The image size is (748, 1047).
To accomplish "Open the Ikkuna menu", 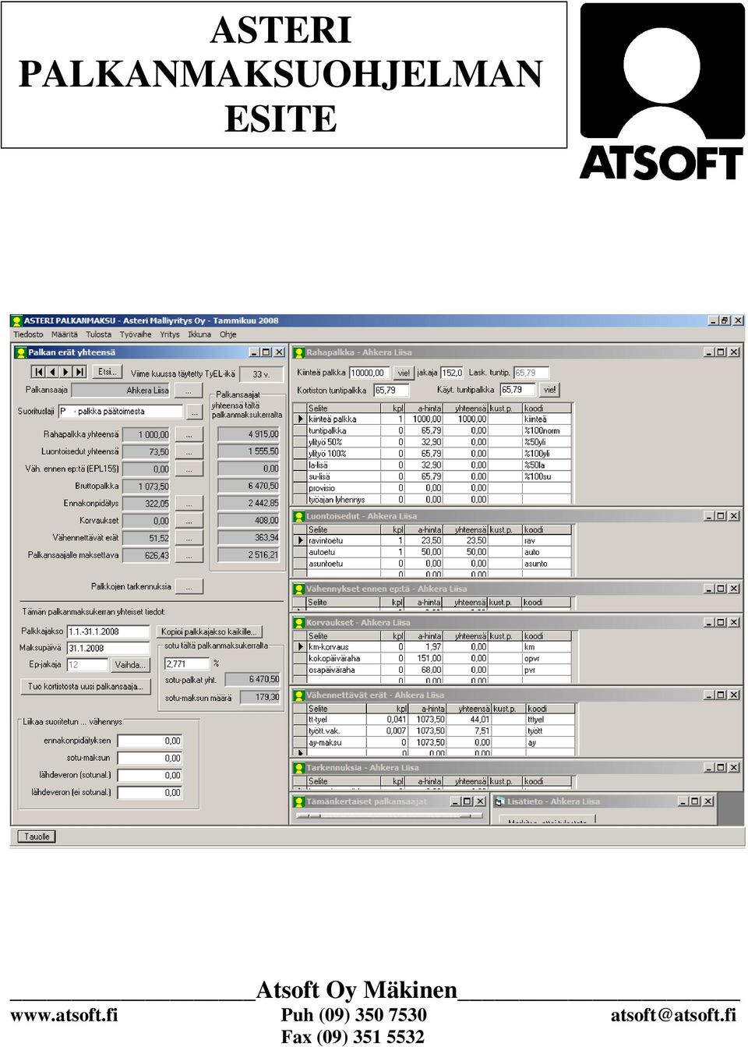I will 199,334.
